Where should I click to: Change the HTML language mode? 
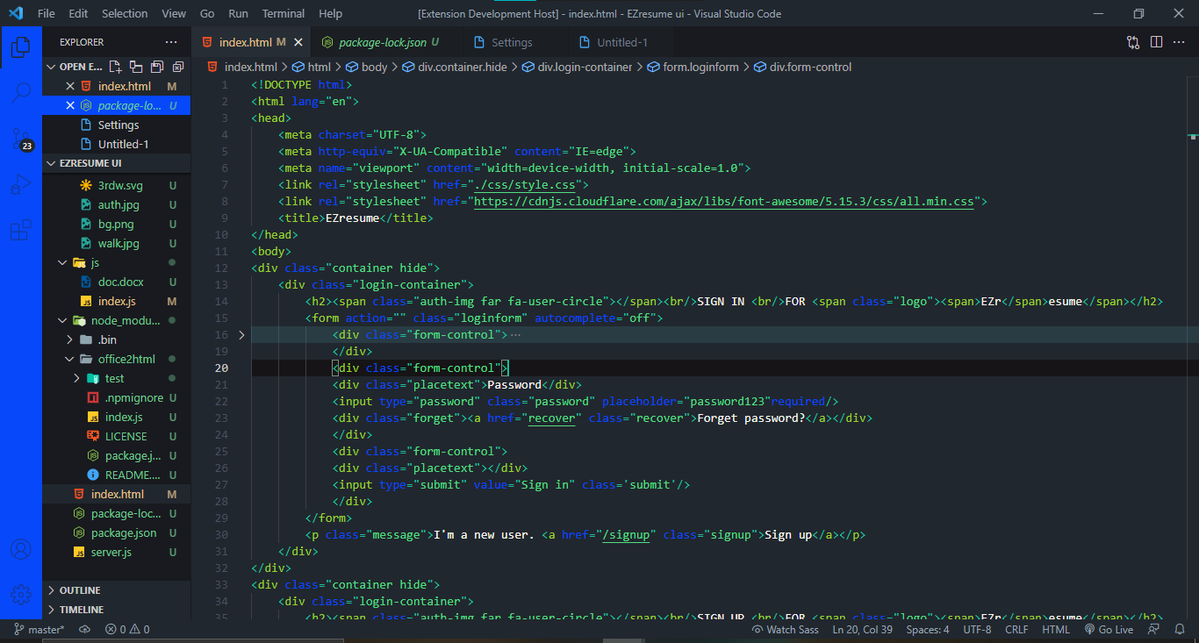[x=1055, y=630]
